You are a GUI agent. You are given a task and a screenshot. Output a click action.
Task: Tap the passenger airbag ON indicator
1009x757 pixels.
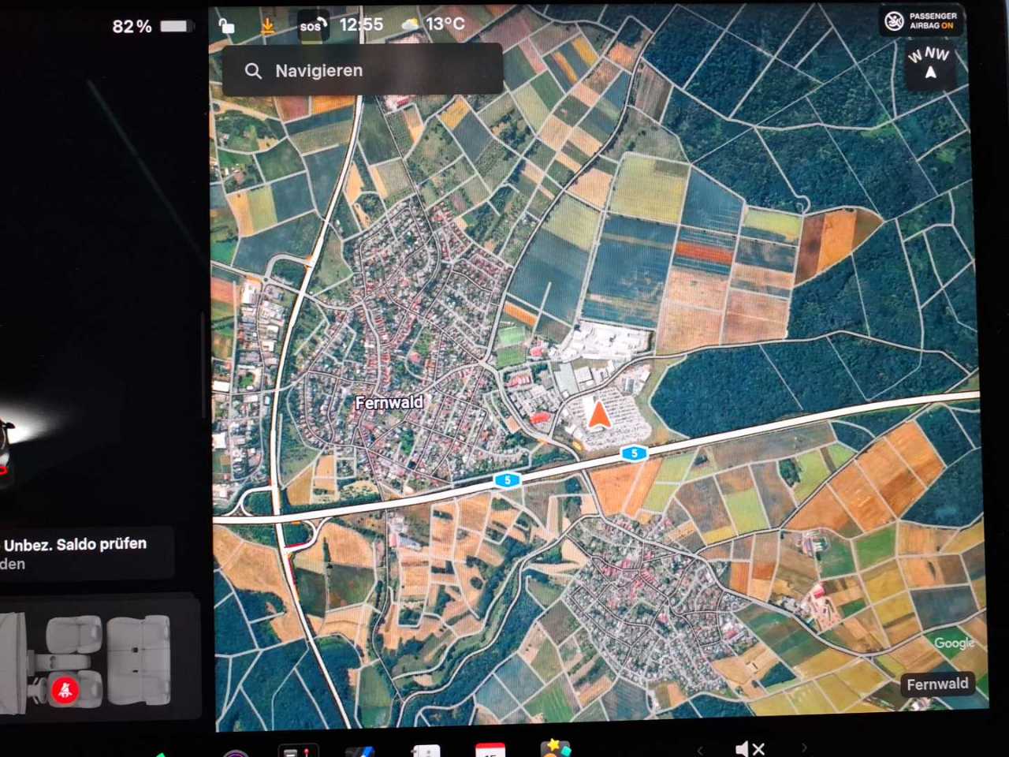(921, 21)
